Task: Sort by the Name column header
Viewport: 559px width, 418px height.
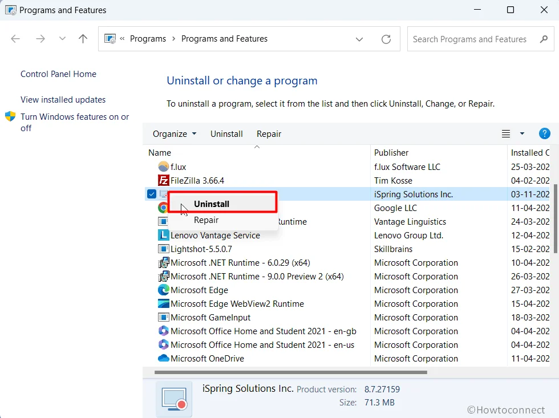Action: tap(257, 152)
